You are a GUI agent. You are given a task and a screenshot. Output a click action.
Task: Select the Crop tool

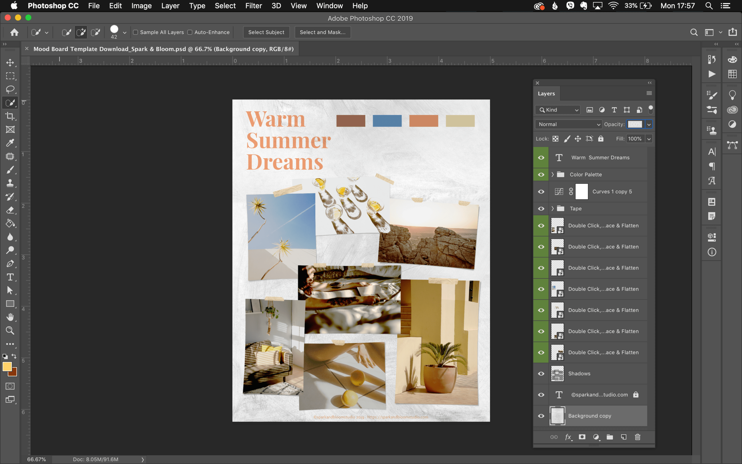click(x=10, y=116)
